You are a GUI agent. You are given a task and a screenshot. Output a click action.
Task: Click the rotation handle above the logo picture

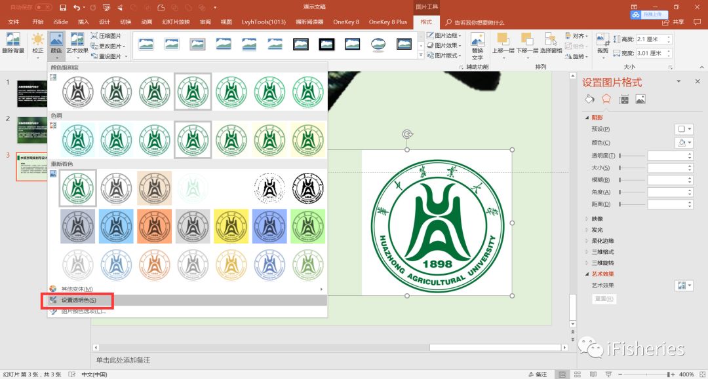click(x=407, y=134)
